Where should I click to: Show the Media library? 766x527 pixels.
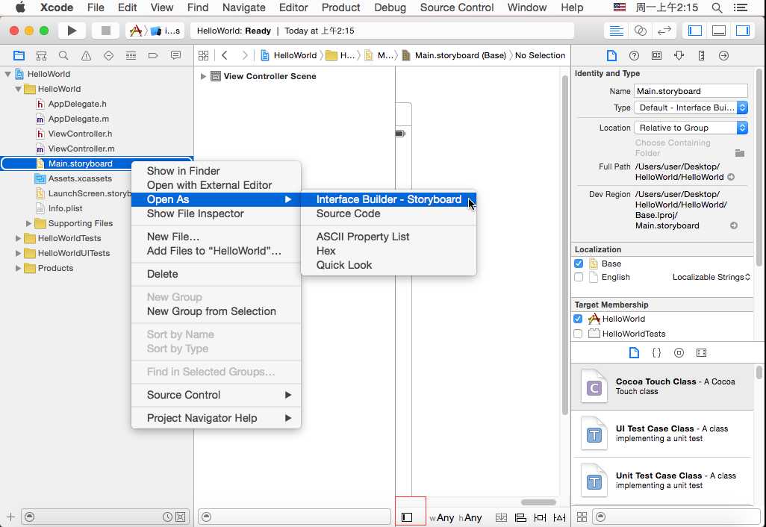pyautogui.click(x=702, y=352)
